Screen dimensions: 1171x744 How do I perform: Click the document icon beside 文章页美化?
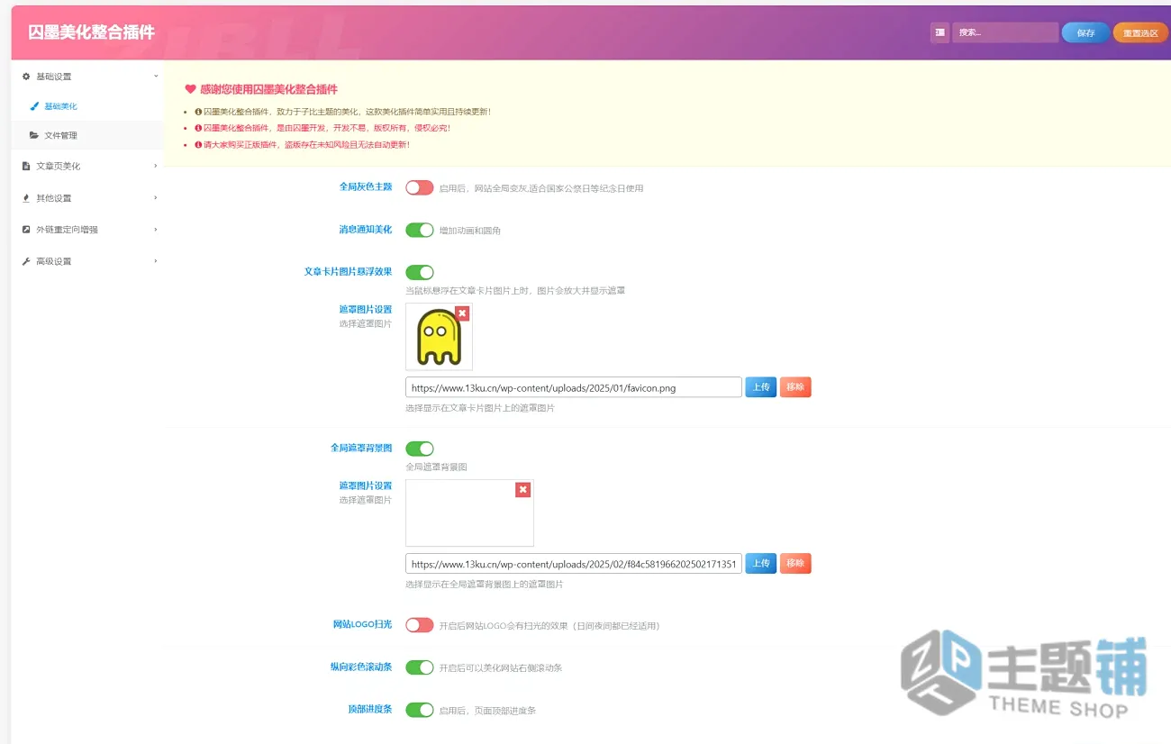26,166
